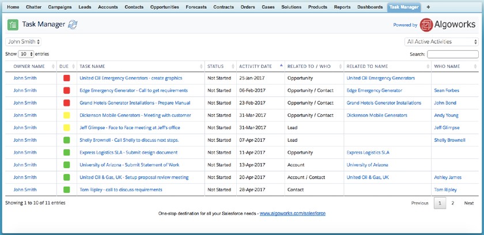Image resolution: width=484 pixels, height=235 pixels.
Task: Go to the Reports tab
Action: 342,7
